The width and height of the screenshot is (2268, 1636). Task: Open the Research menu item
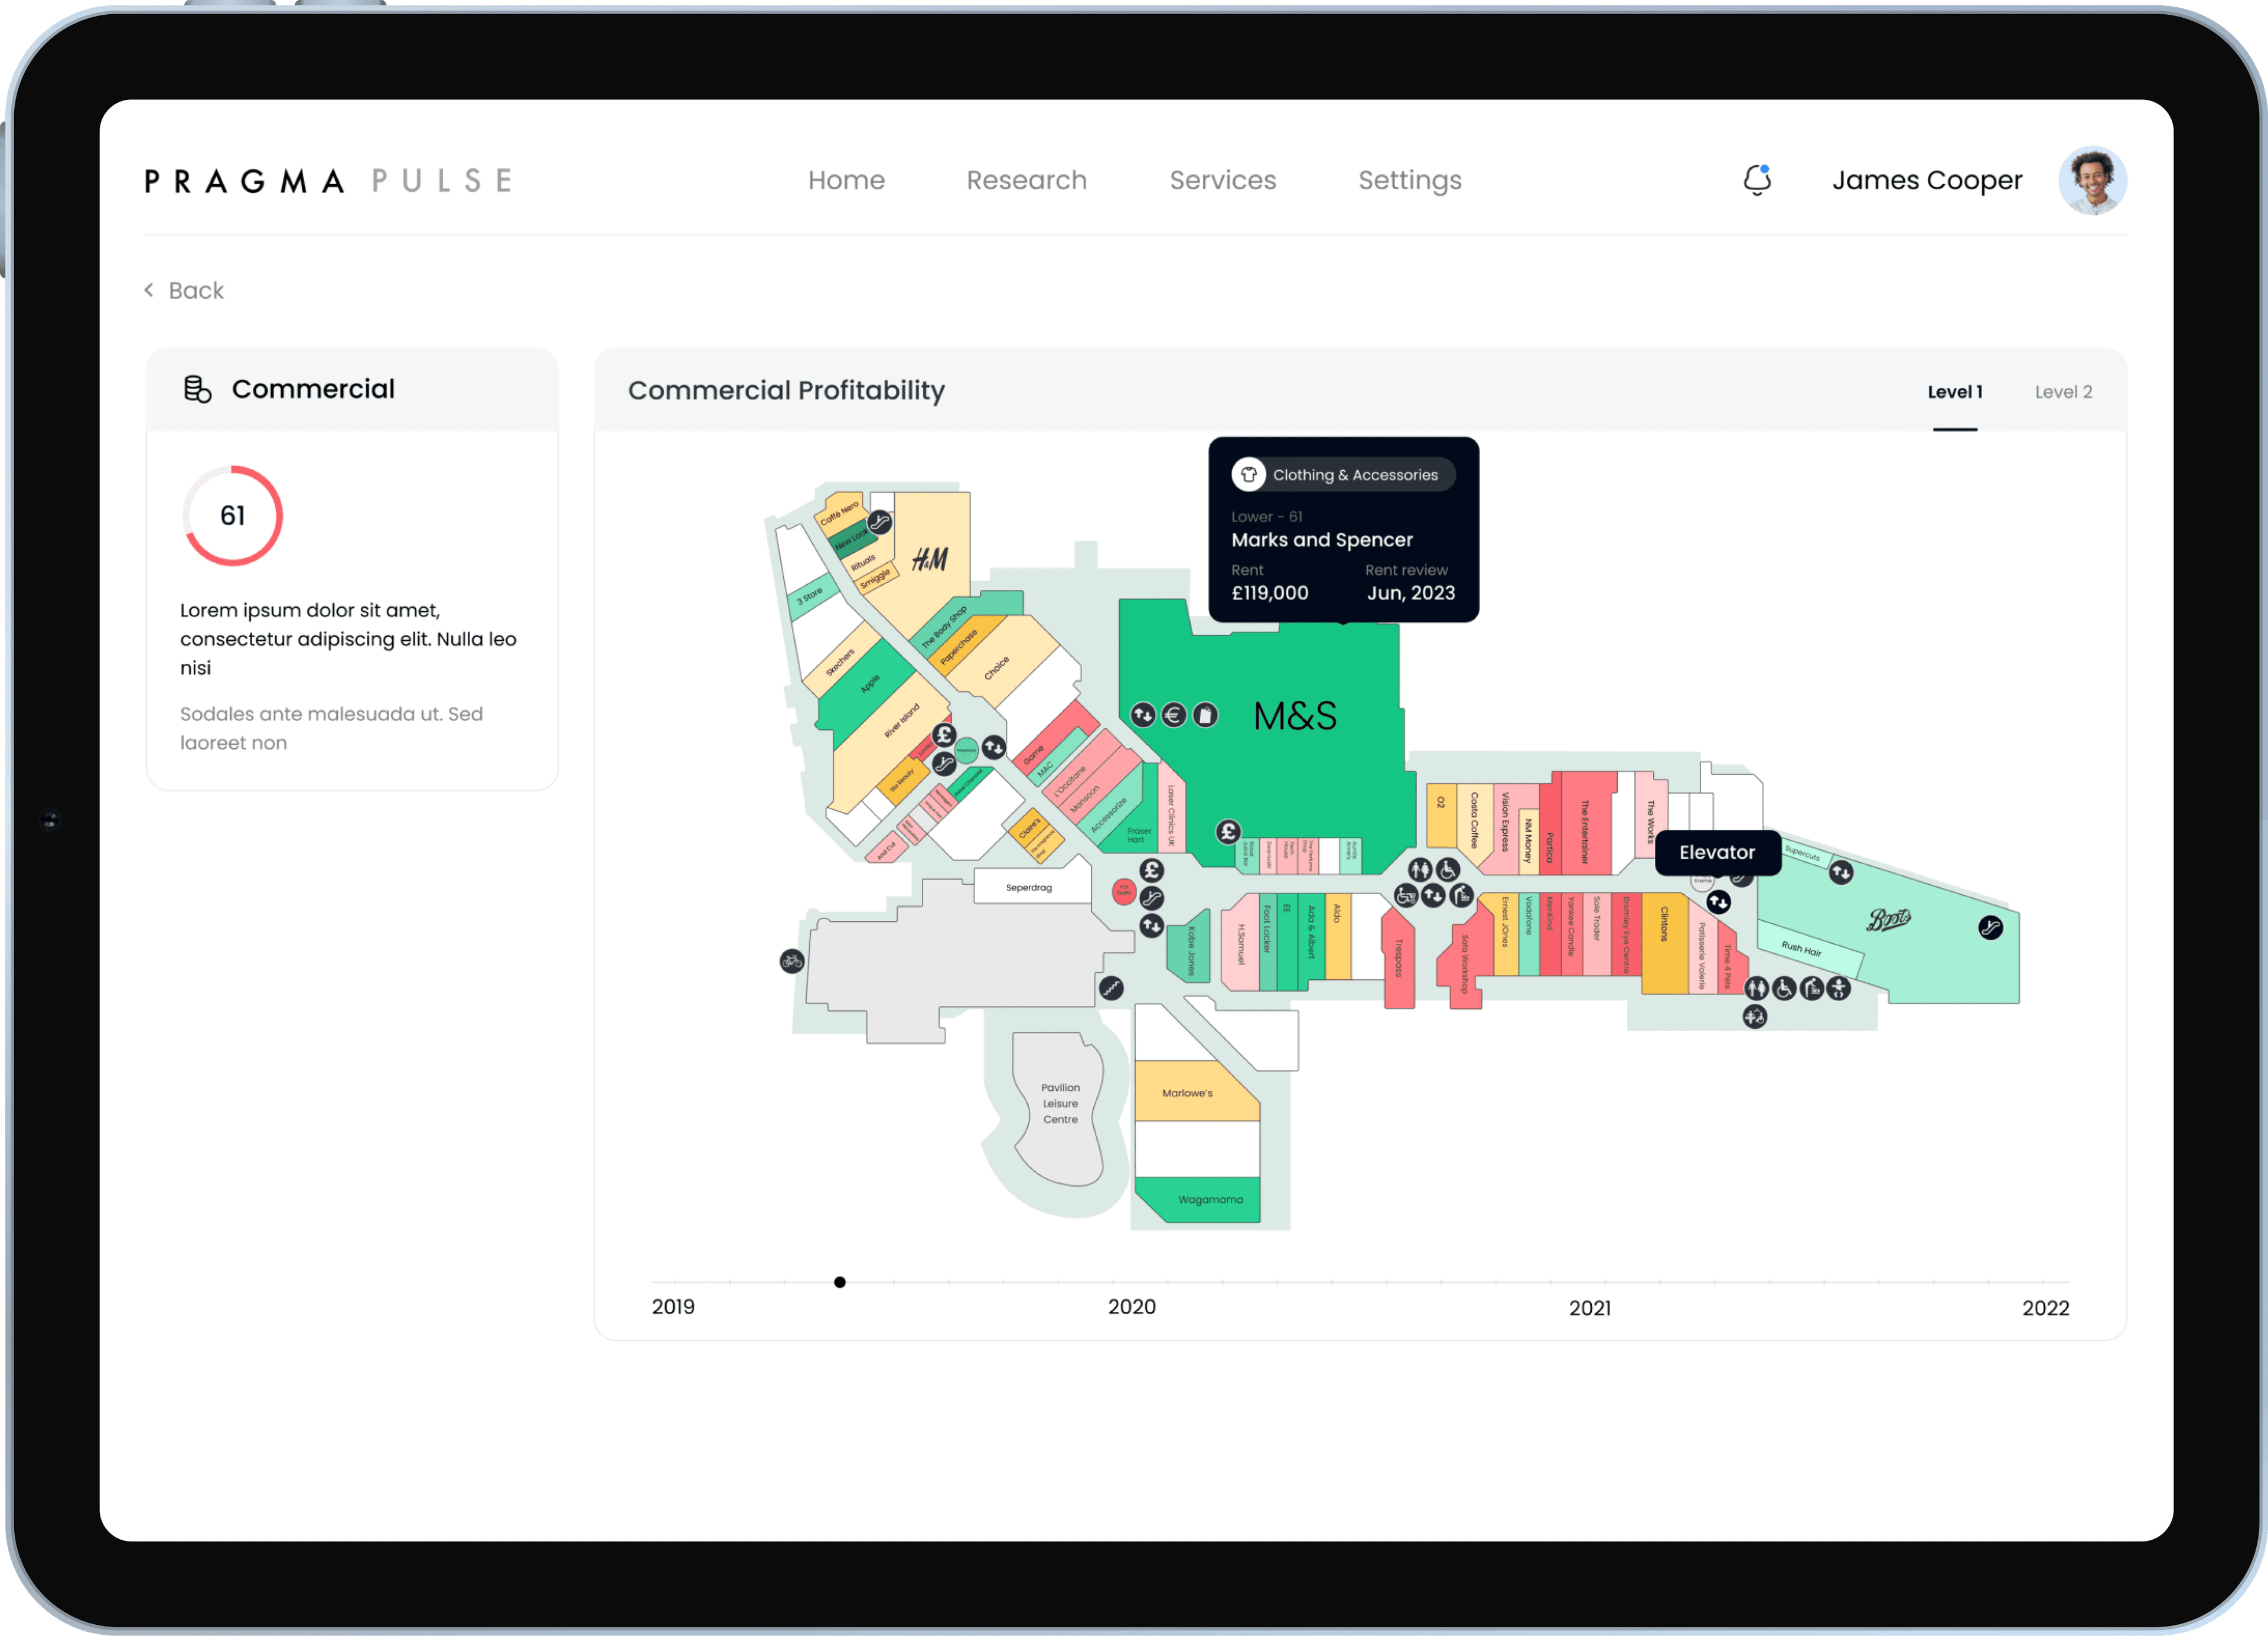click(1026, 180)
